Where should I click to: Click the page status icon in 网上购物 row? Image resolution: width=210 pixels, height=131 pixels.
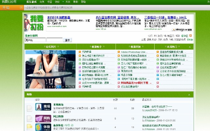coord(30,119)
